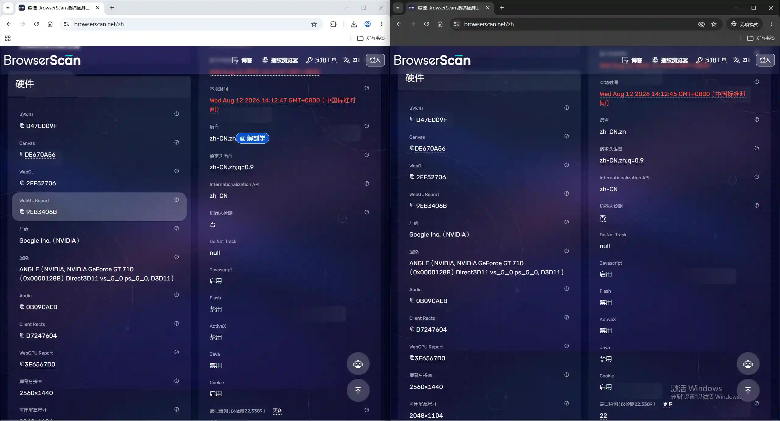The image size is (780, 421).
Task: Open help icon for Canvas in left window
Action: (x=176, y=142)
